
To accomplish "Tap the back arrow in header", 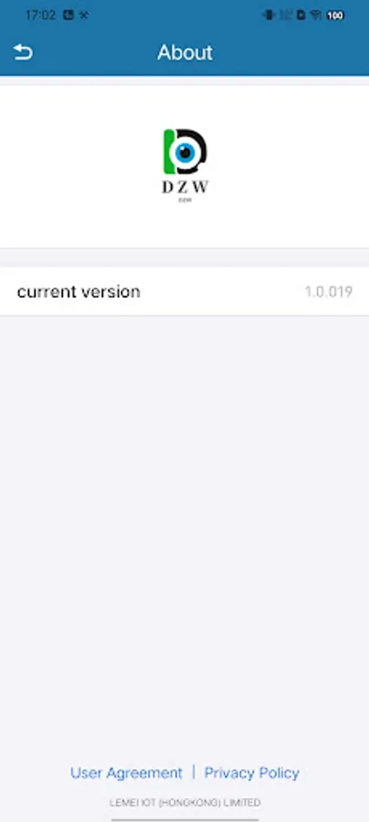I will (23, 52).
